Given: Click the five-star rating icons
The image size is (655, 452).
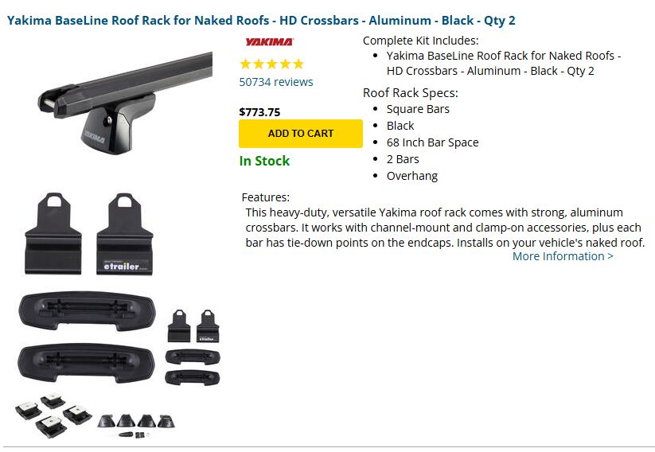Looking at the screenshot, I should (271, 64).
